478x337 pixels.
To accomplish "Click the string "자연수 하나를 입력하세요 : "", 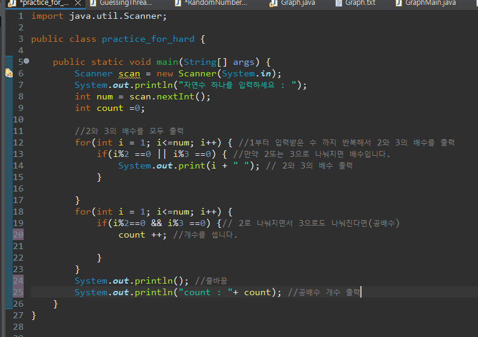I will pyautogui.click(x=237, y=85).
